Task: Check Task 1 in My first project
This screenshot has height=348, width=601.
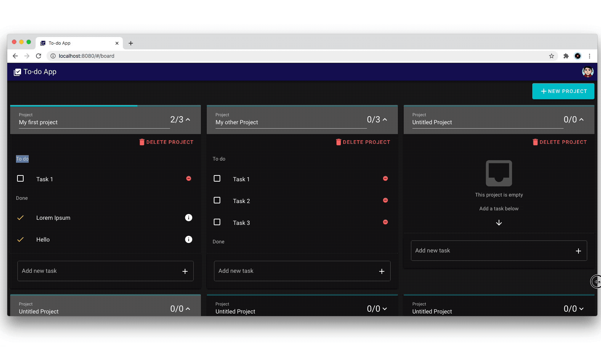Action: (20, 178)
